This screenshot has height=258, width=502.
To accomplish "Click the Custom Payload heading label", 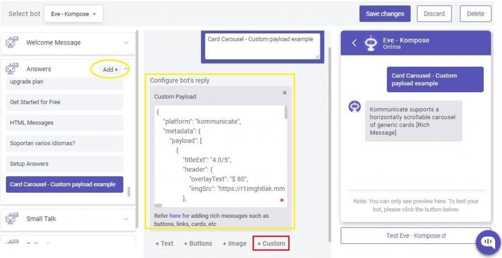I will pyautogui.click(x=175, y=97).
